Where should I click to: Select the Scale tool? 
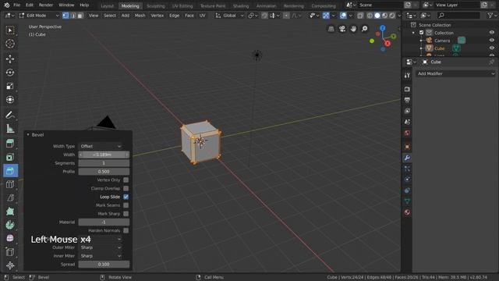(x=10, y=86)
